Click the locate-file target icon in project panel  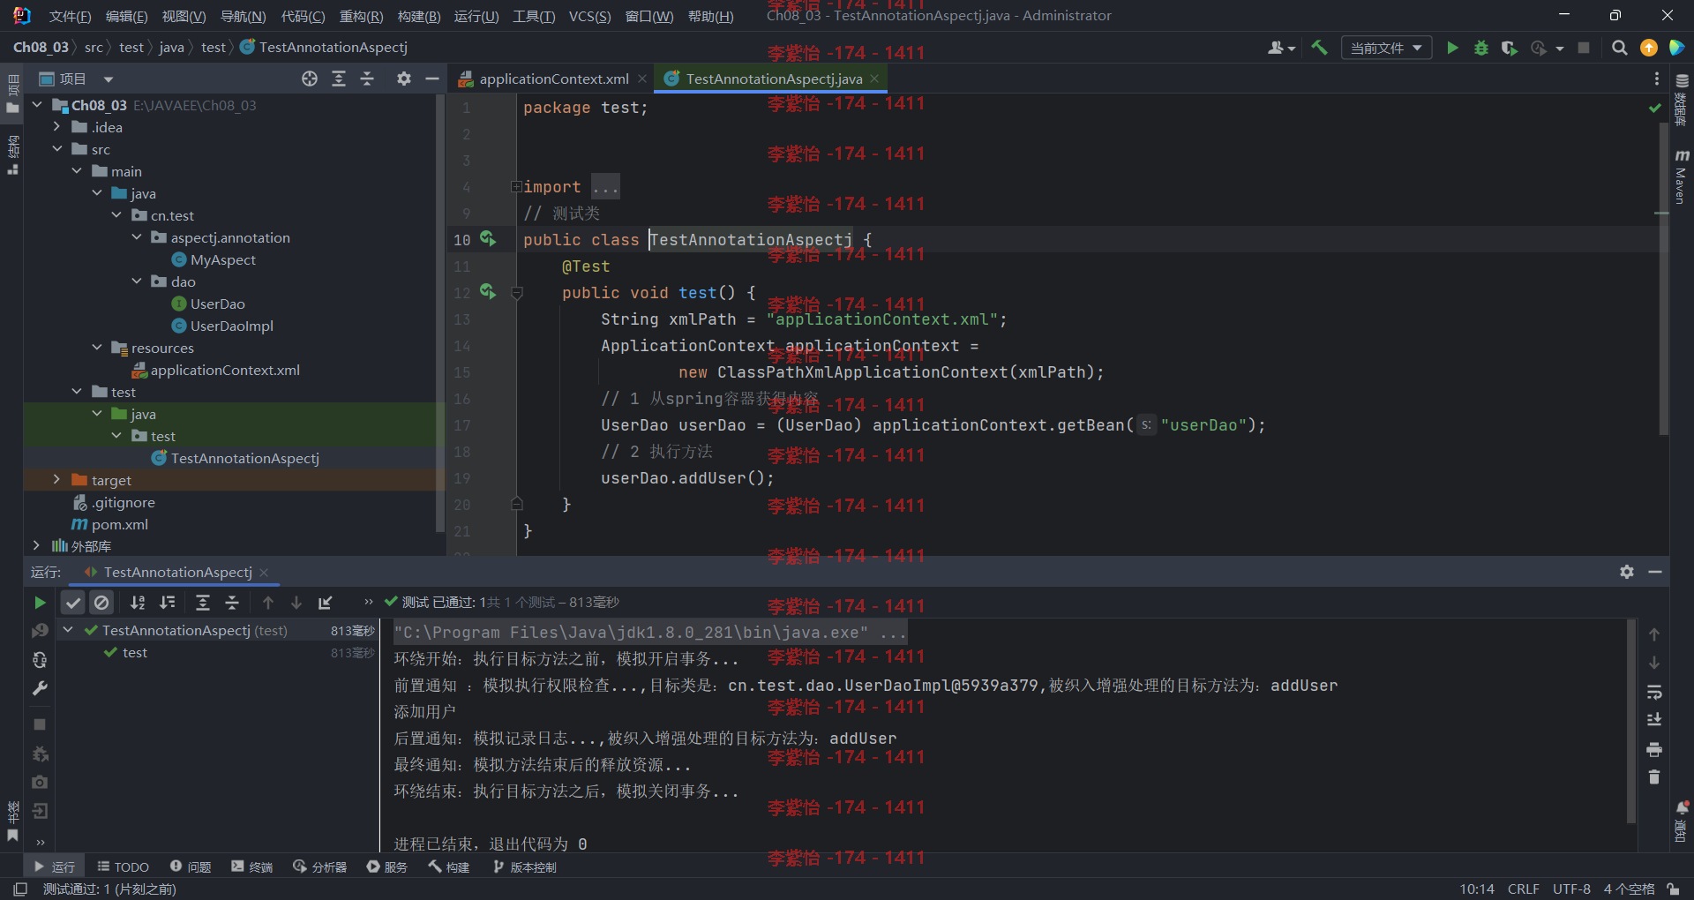click(310, 79)
